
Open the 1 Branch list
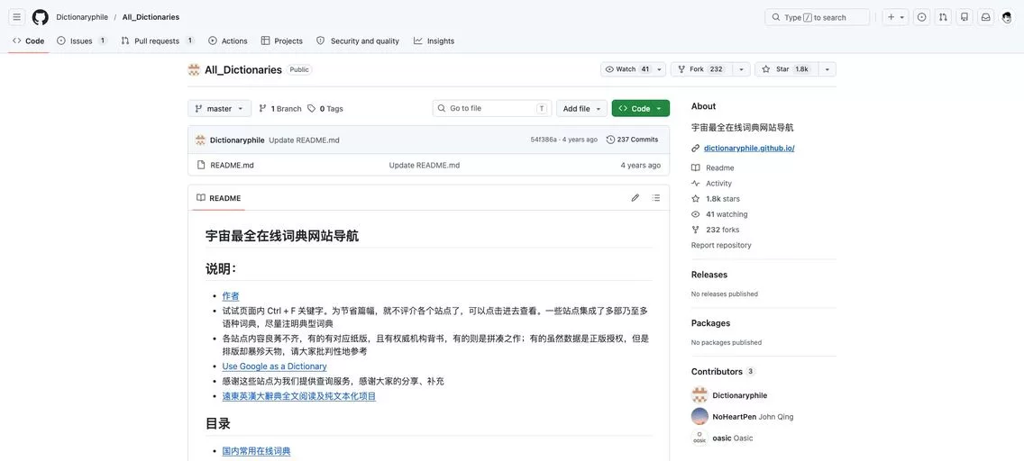tap(280, 109)
